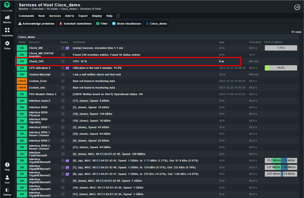Open the Custom_Error service link
304x198 pixels.
38,81
